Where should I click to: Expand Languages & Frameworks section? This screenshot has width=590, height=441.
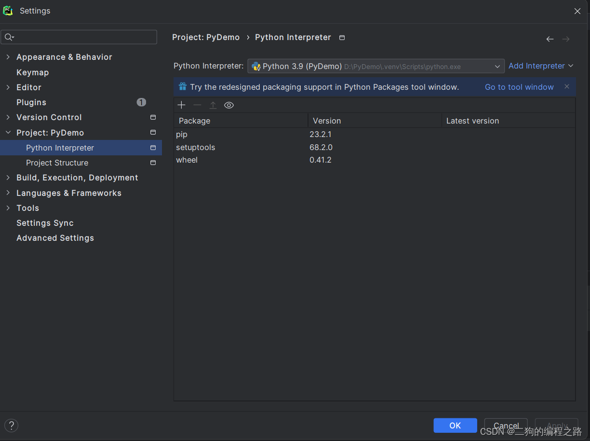click(x=8, y=193)
